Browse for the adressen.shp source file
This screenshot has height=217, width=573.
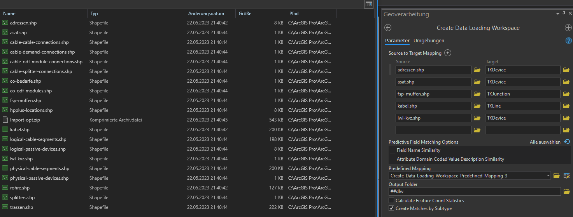(x=477, y=70)
